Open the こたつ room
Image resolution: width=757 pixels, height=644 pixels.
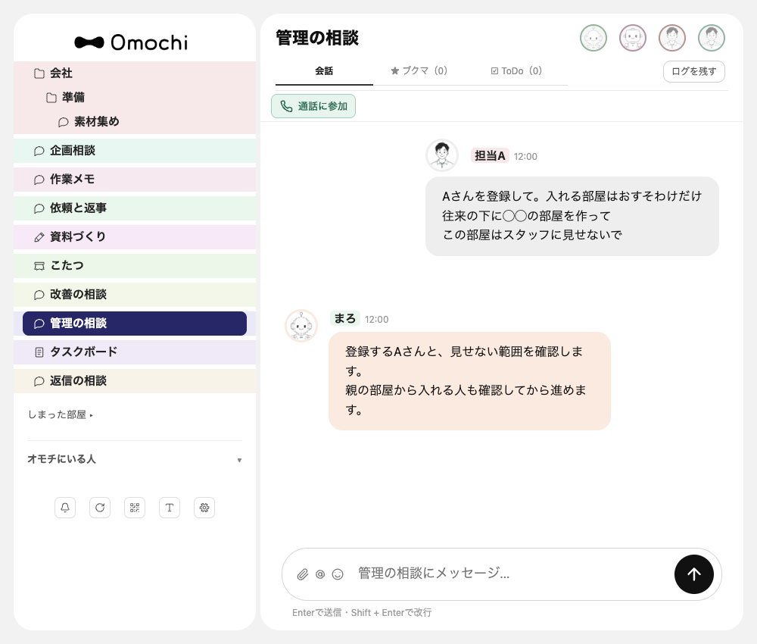[135, 266]
